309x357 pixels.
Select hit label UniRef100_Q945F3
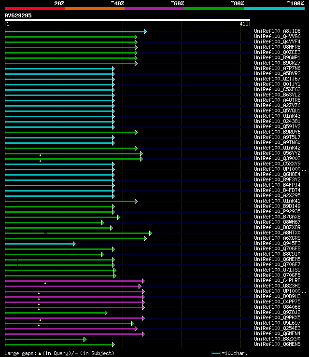[x=277, y=244]
